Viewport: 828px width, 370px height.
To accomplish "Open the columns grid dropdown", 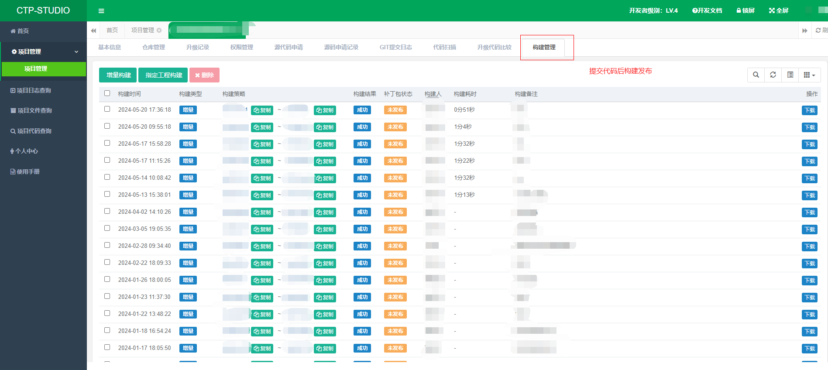I will [809, 75].
